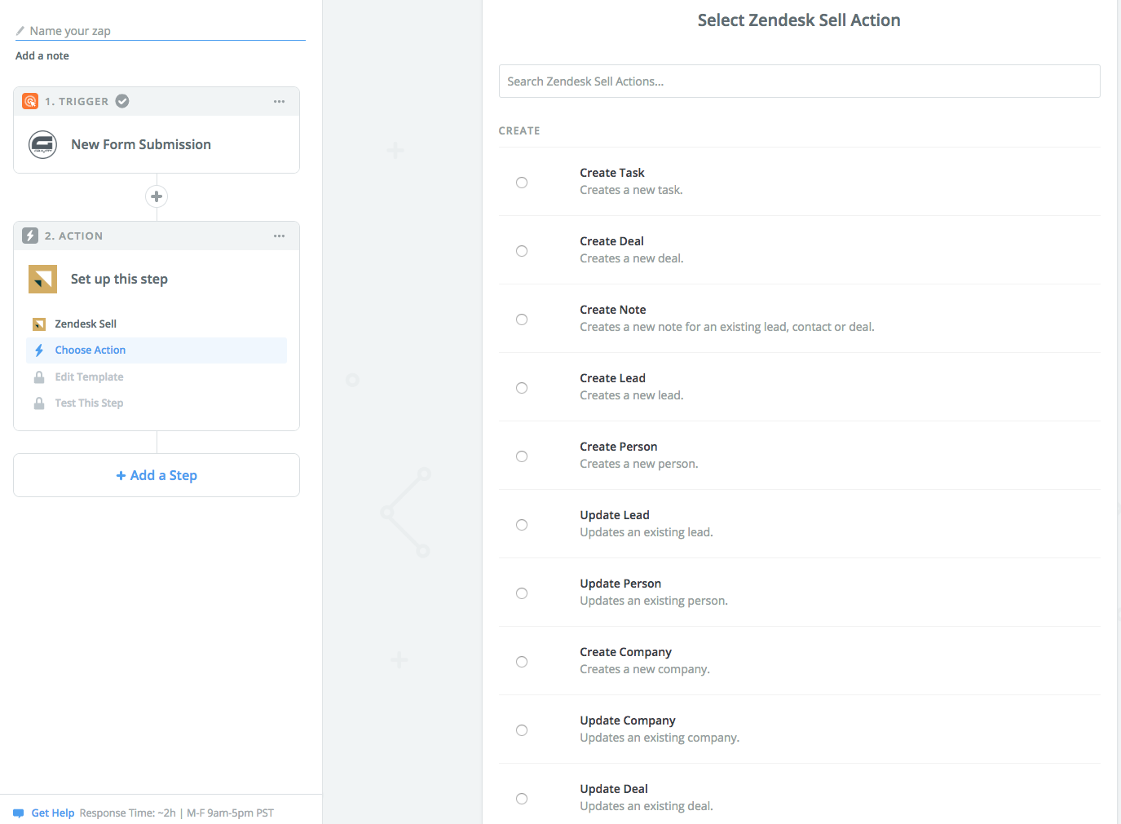Click the large Zendesk Sell app icon
1121x824 pixels.
(x=42, y=279)
